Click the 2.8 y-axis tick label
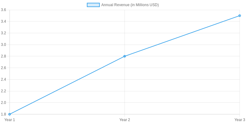This screenshot has width=246, height=123. click(x=3, y=56)
